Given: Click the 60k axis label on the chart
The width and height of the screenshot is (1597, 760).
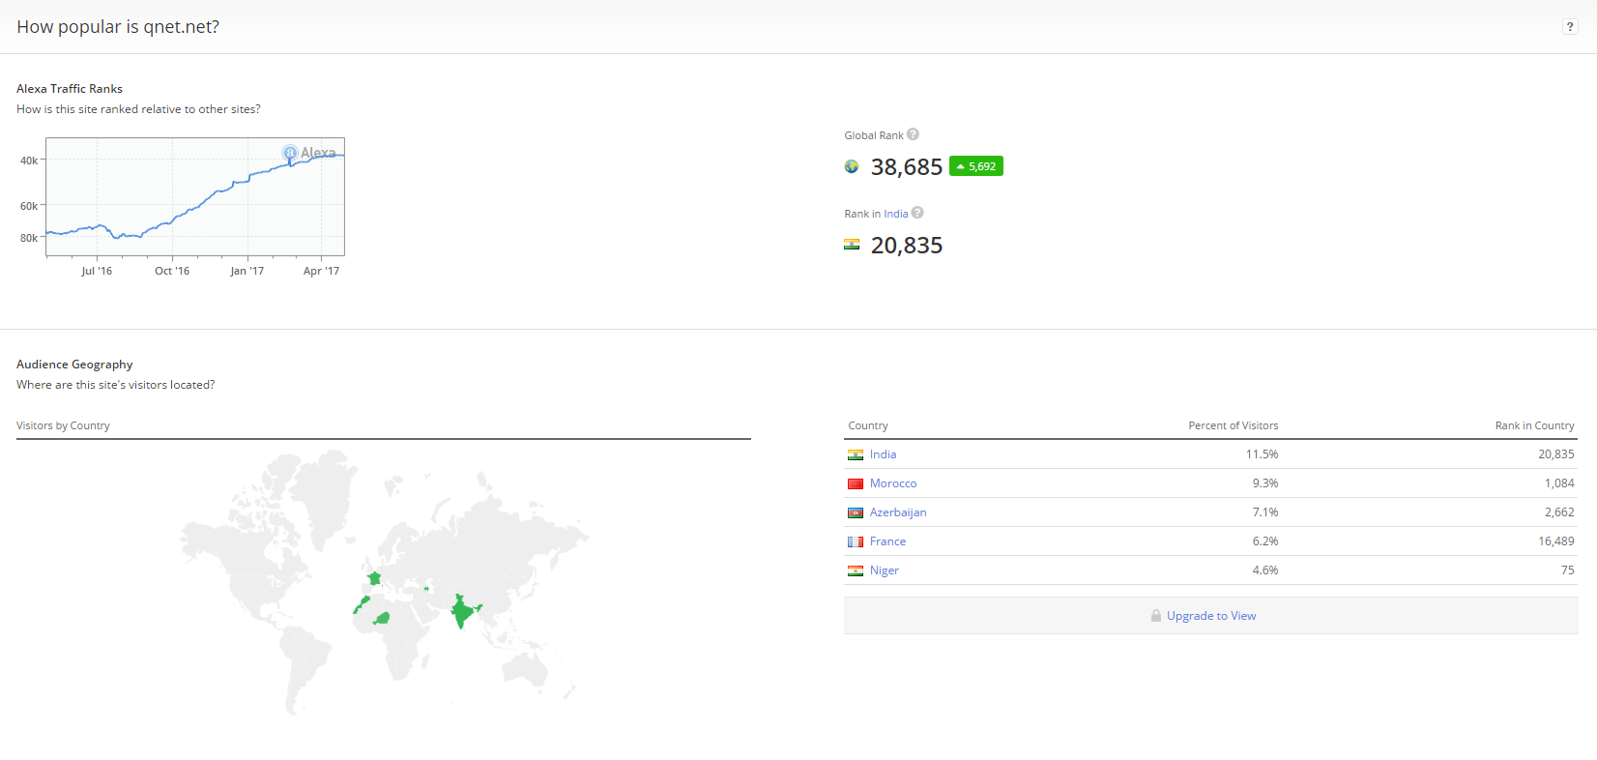Looking at the screenshot, I should coord(29,206).
